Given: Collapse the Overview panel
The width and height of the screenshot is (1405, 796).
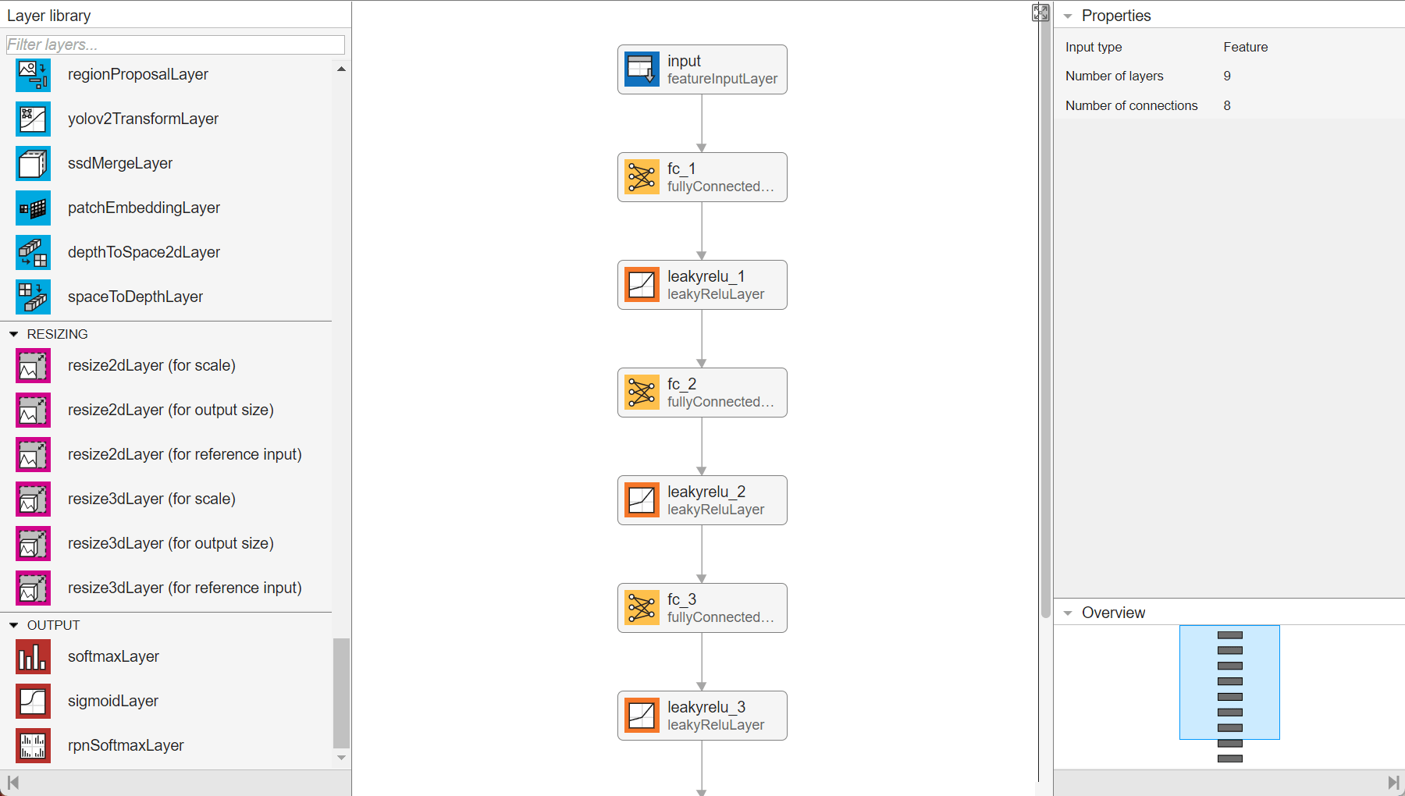Looking at the screenshot, I should click(x=1068, y=613).
